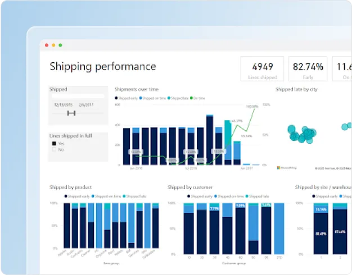Image resolution: width=352 pixels, height=275 pixels.
Task: Click customer group 60 bar
Action: 241,228
